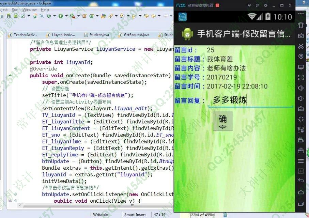Screen dimensions: 309x218
Task: Click the Last Edit Location icon
Action: coord(146,16)
